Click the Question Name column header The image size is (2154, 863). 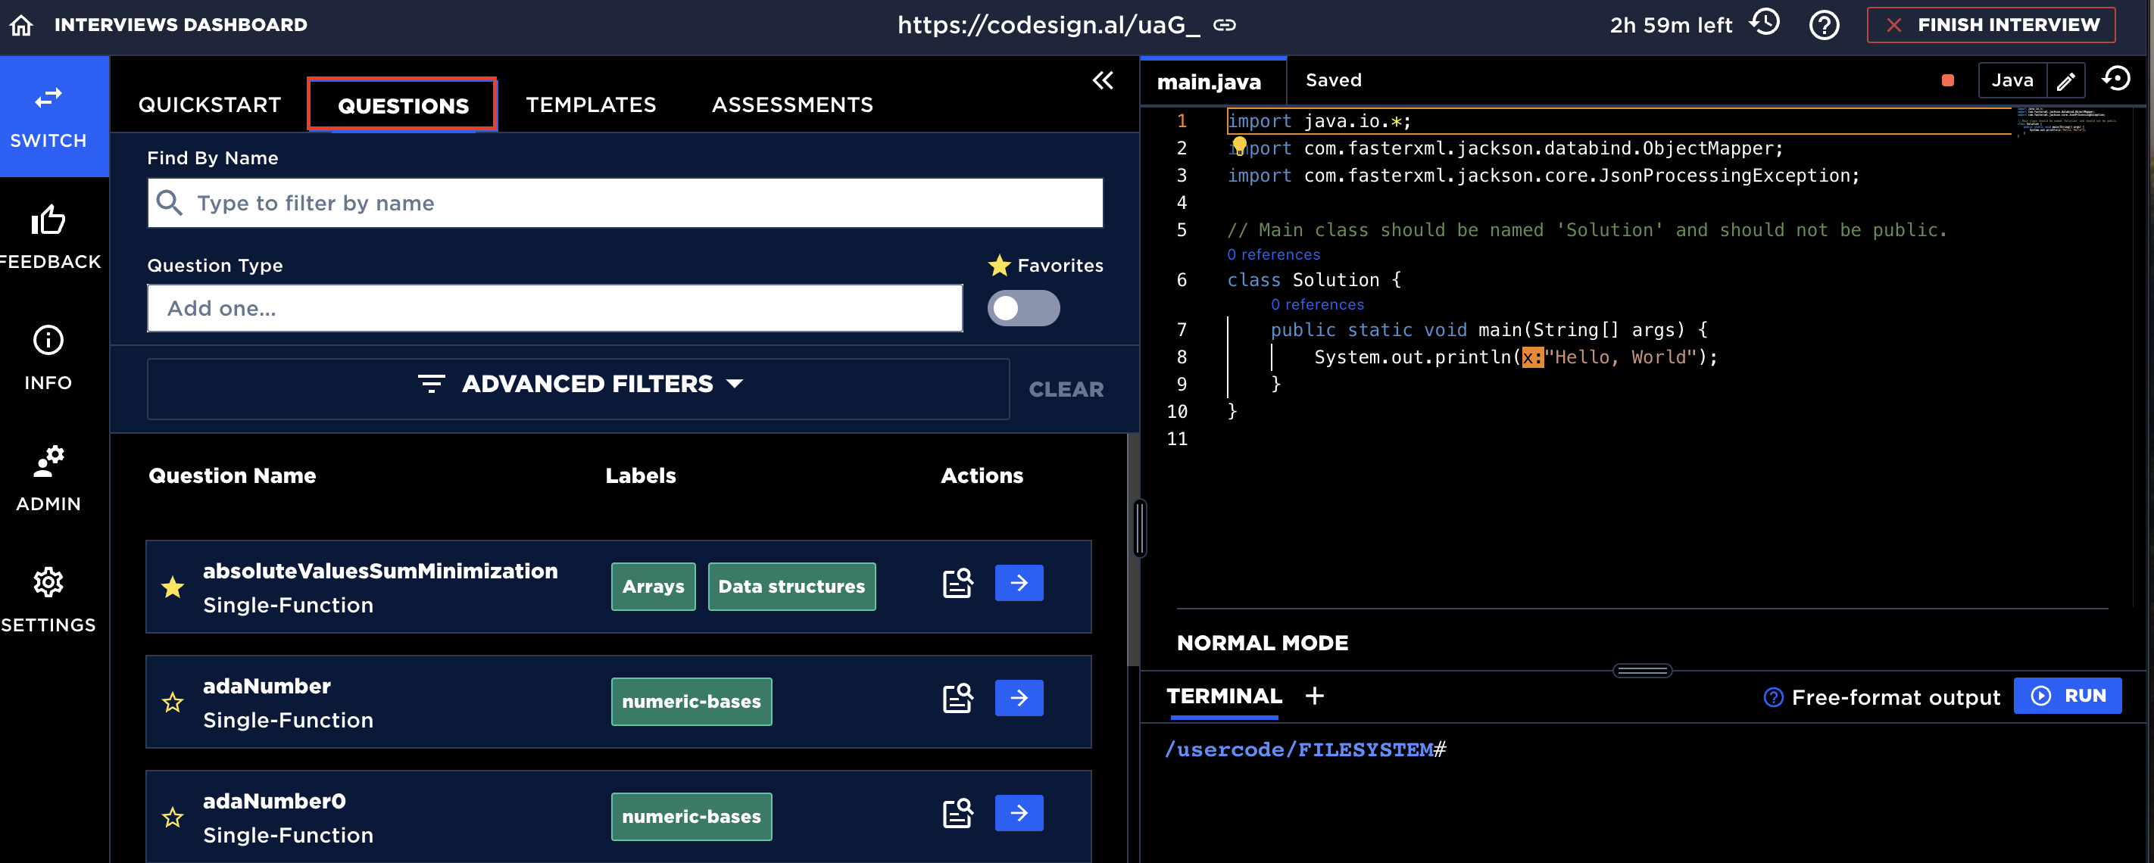pyautogui.click(x=233, y=475)
